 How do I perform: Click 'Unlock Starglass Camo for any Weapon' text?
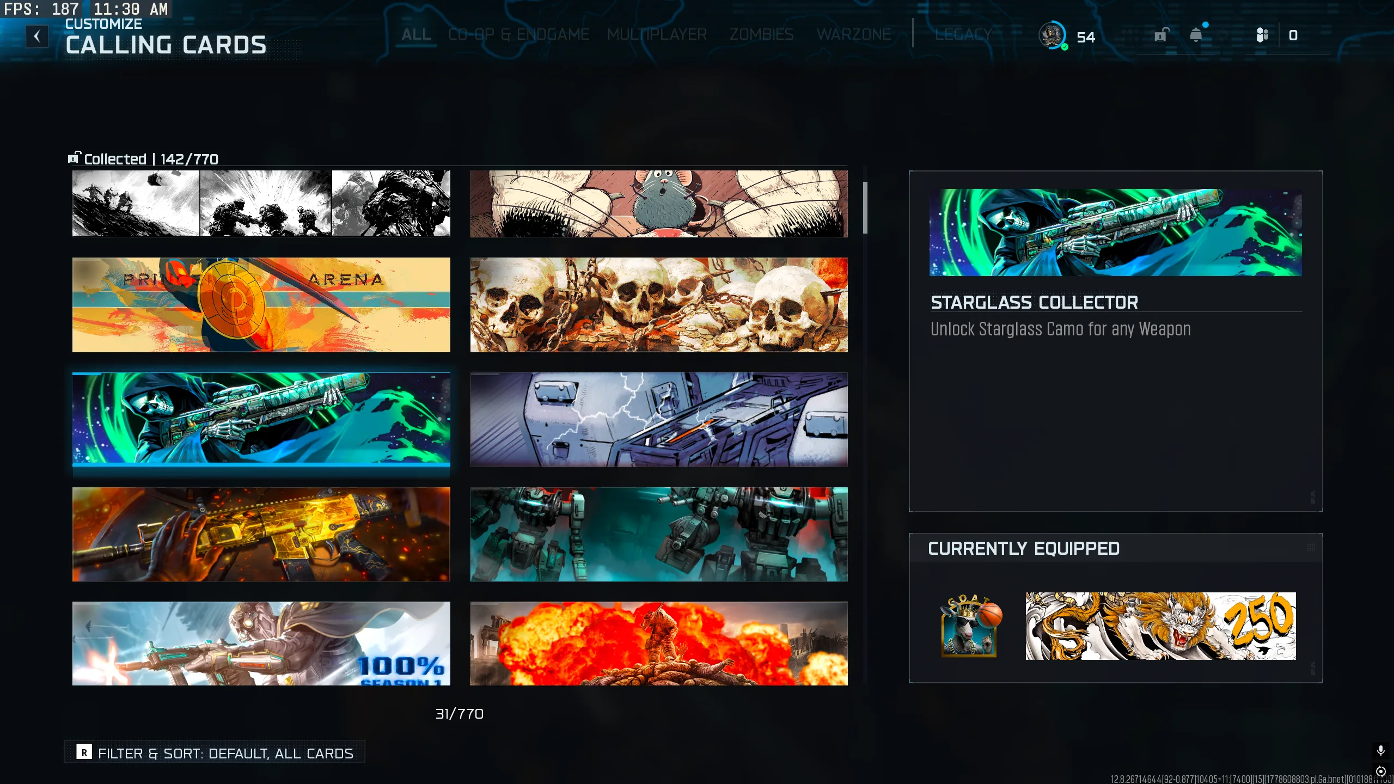click(x=1061, y=329)
